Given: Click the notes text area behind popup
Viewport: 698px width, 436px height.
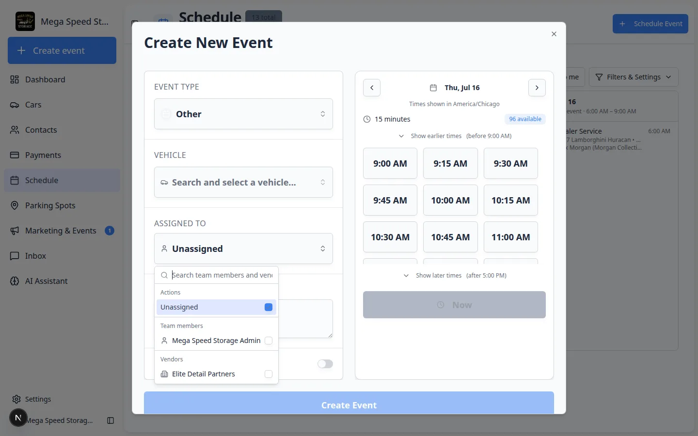Looking at the screenshot, I should click(305, 319).
